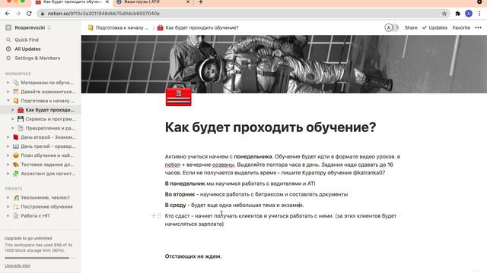487x273 pixels.
Task: Close the 'Ваши грузы | АТИ' tab
Action: coord(188,2)
